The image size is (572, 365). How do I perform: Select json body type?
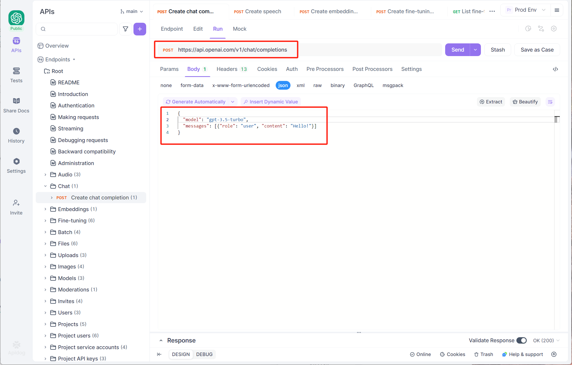[283, 85]
